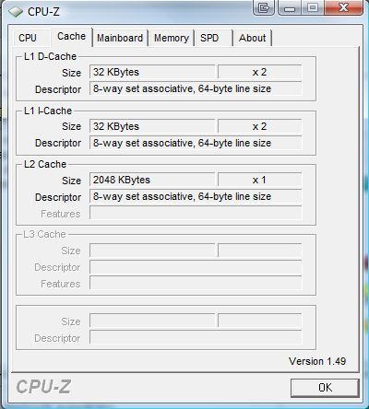Click the CPU-Z chip icon in title bar
Screen dimensions: 369x409
tap(16, 12)
